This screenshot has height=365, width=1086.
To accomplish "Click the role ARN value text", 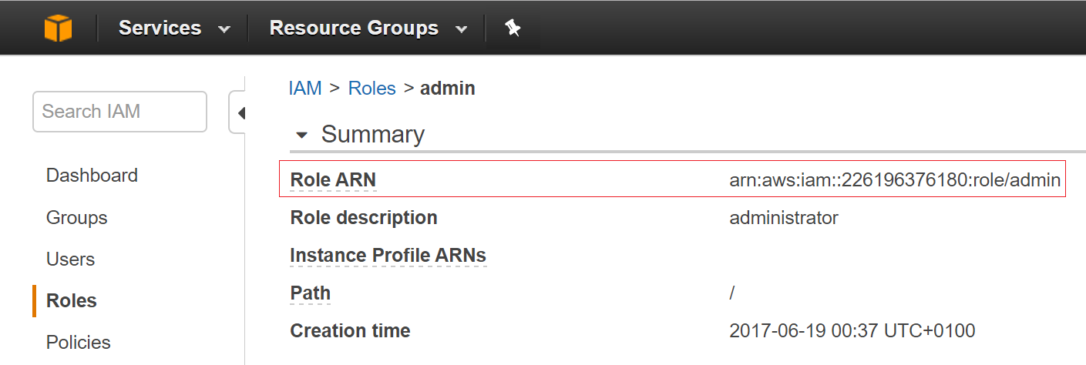I will (895, 180).
